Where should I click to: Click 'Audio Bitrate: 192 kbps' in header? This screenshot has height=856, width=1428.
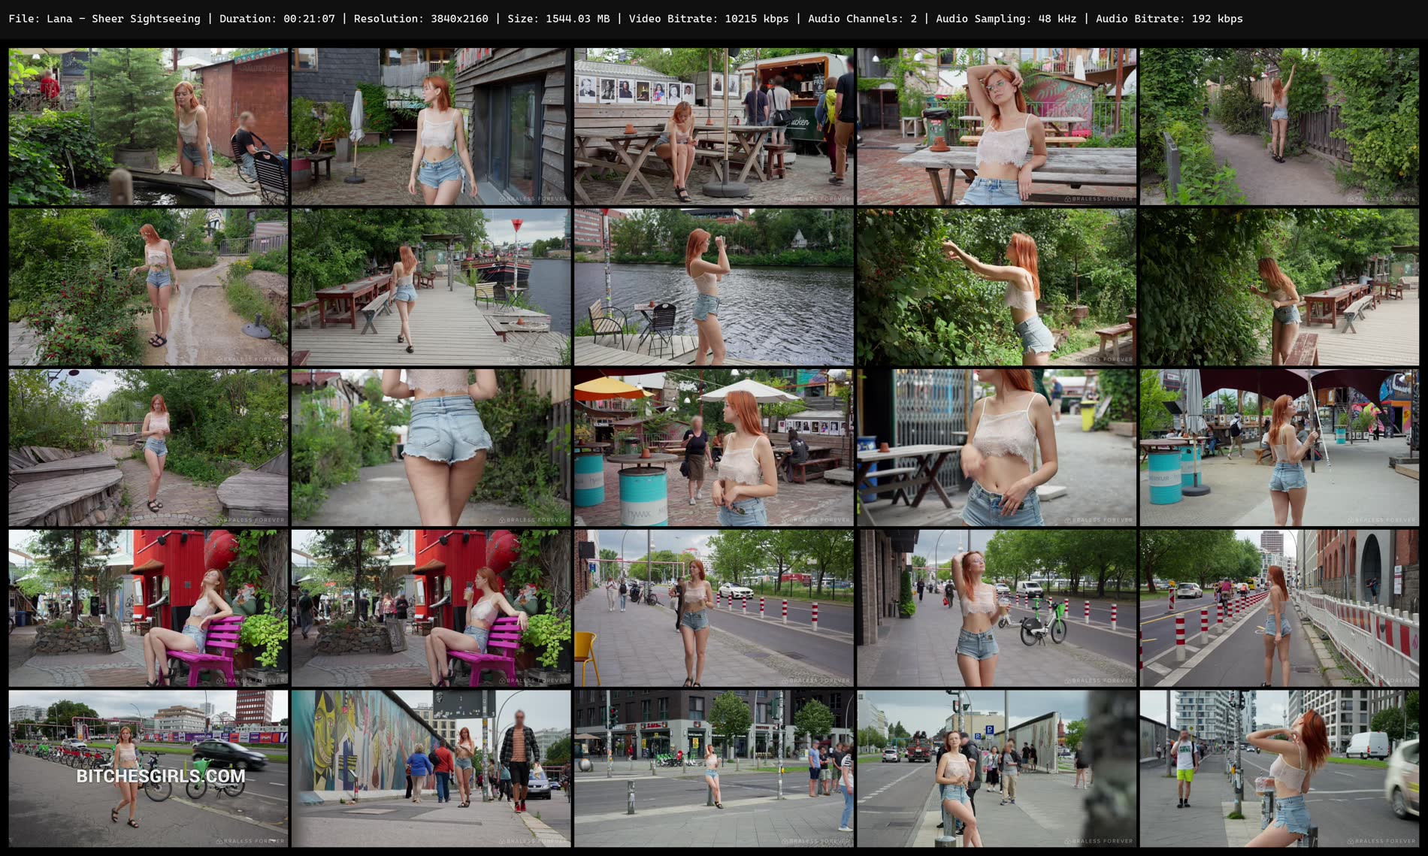[x=1169, y=19]
